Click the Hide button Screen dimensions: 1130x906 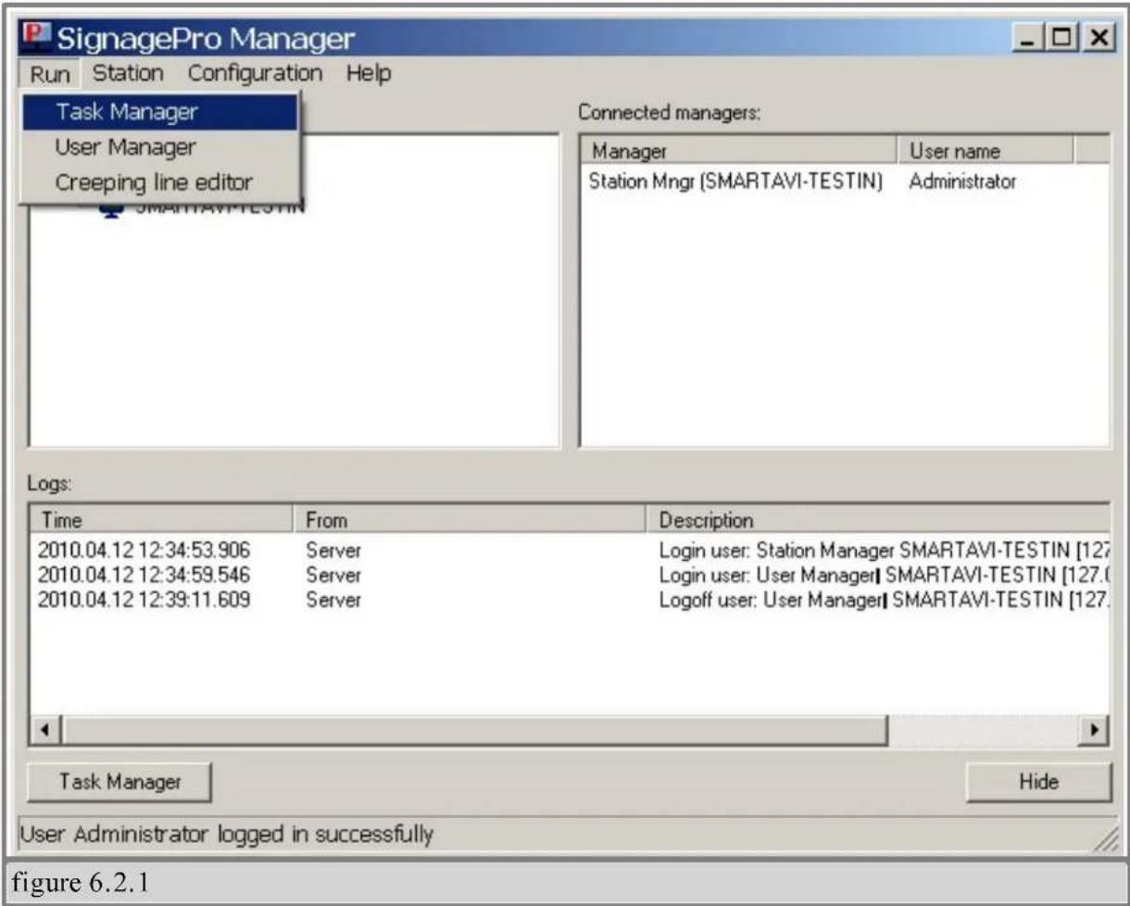pos(1037,782)
